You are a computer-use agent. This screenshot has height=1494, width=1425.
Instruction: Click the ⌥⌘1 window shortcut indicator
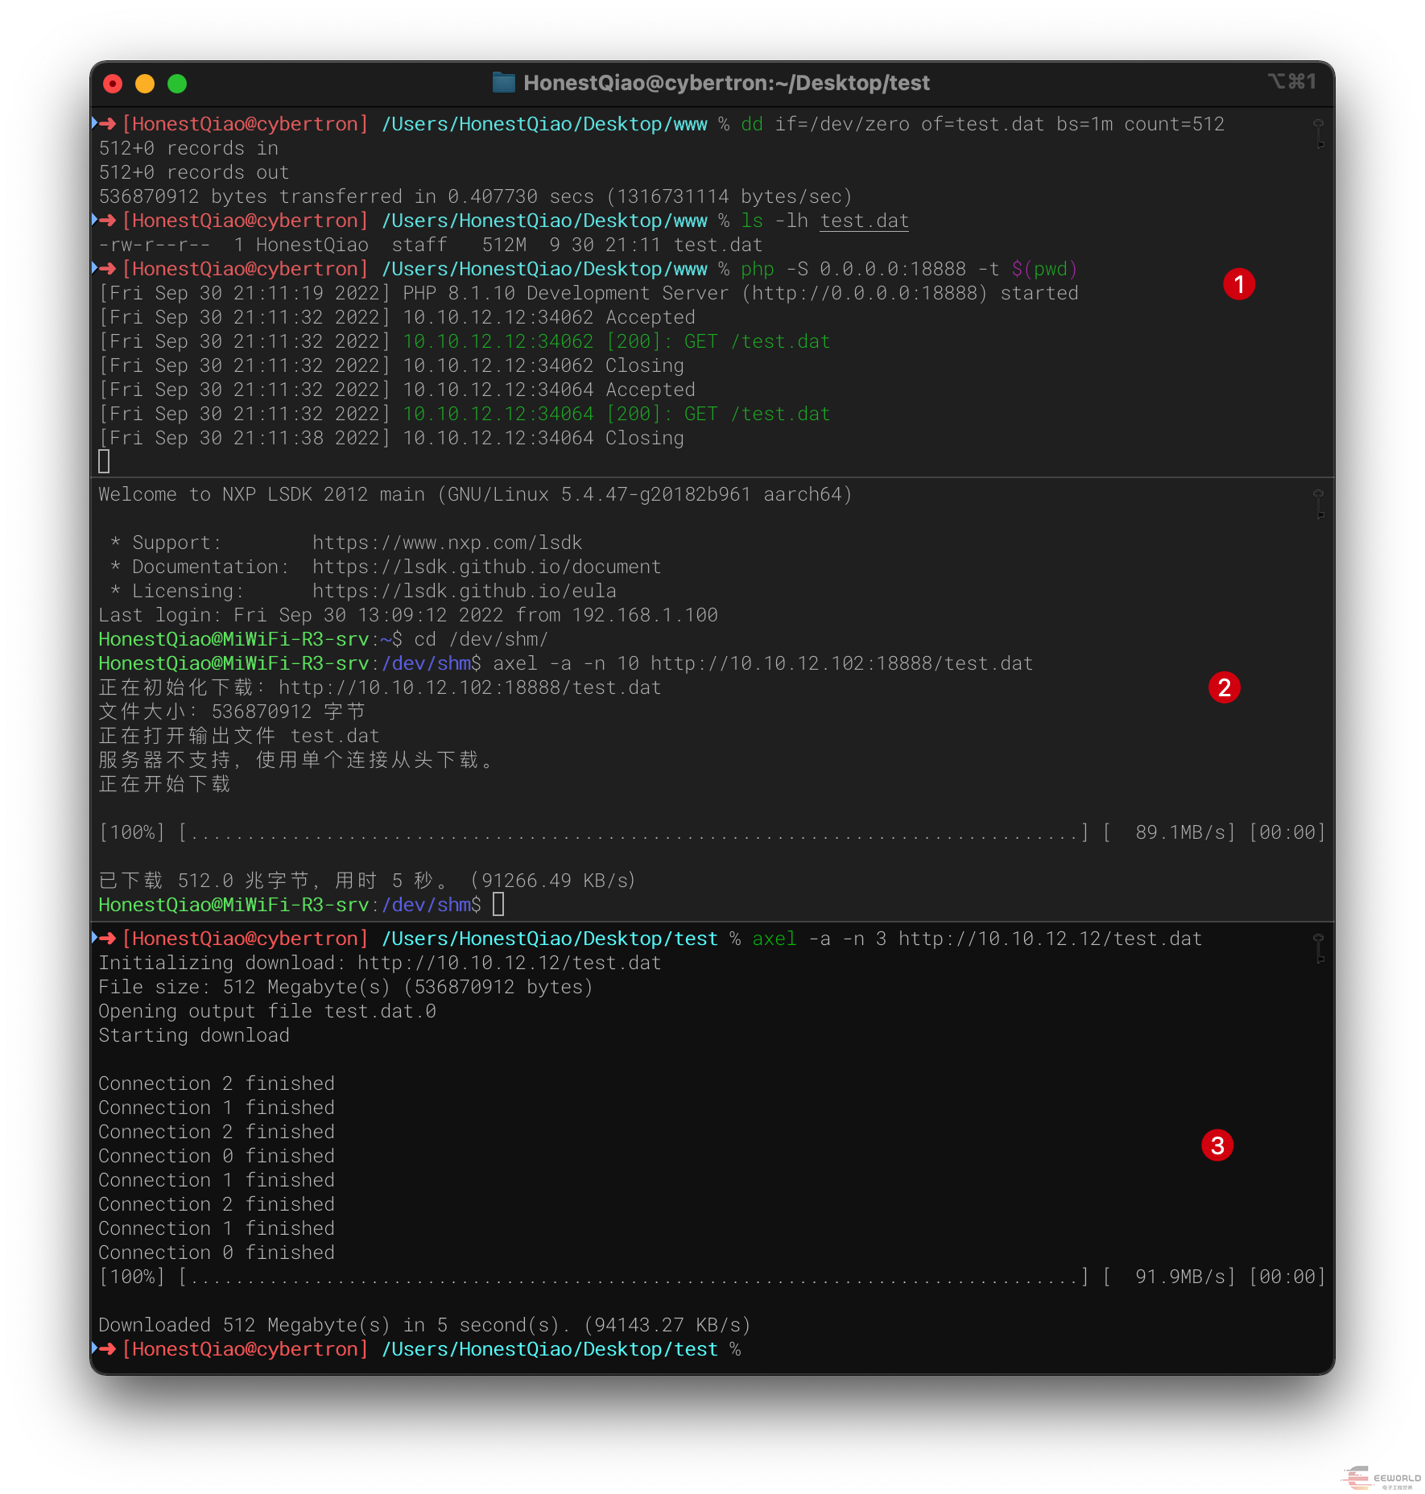pyautogui.click(x=1291, y=81)
